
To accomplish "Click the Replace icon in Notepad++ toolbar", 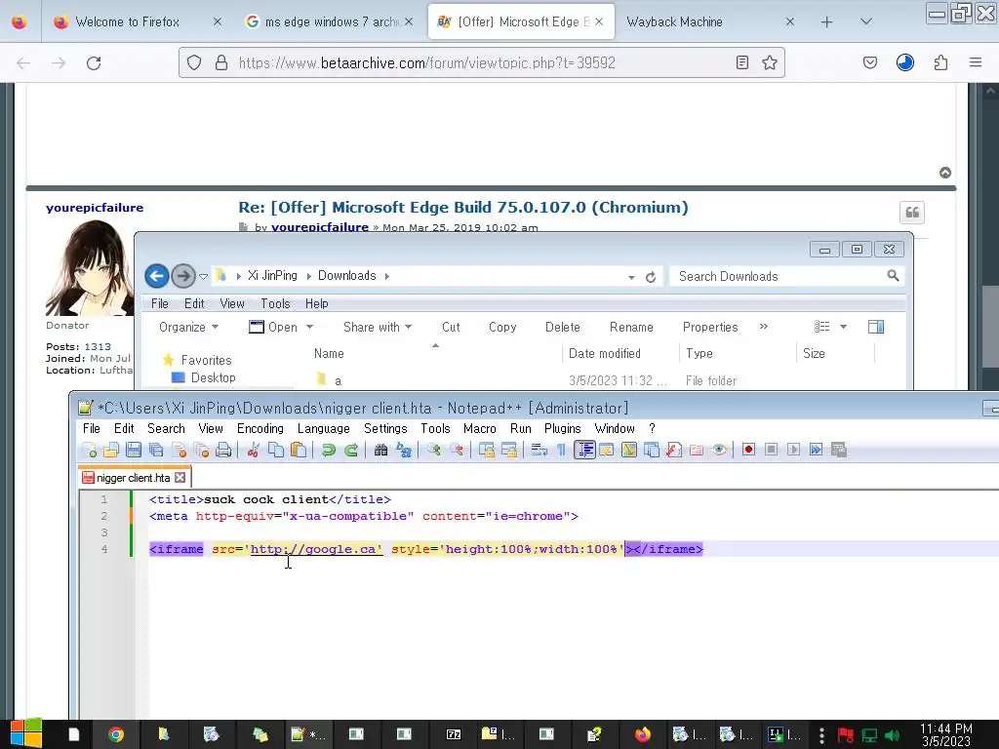I will coord(404,451).
